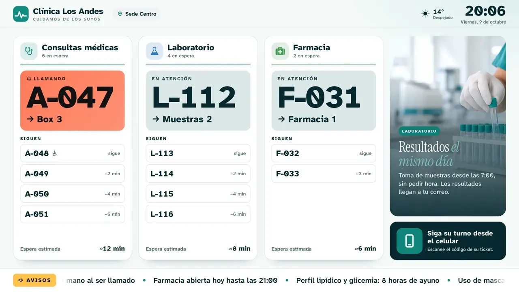Screen dimensions: 519x292
Task: Click the first-aid kit icon for Farmacia
Action: (x=280, y=51)
